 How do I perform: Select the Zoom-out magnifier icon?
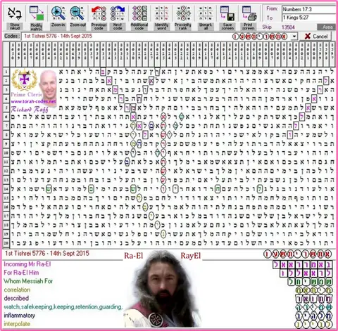pyautogui.click(x=77, y=13)
